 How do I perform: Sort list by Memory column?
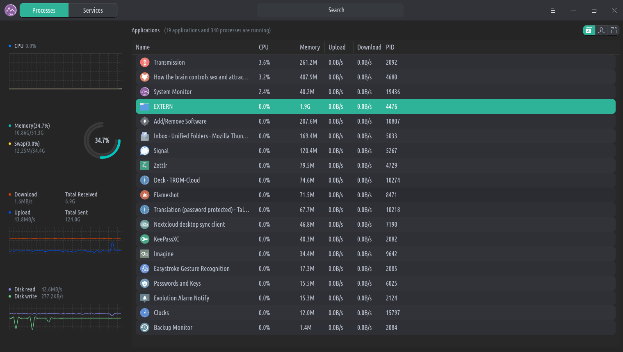tap(310, 47)
